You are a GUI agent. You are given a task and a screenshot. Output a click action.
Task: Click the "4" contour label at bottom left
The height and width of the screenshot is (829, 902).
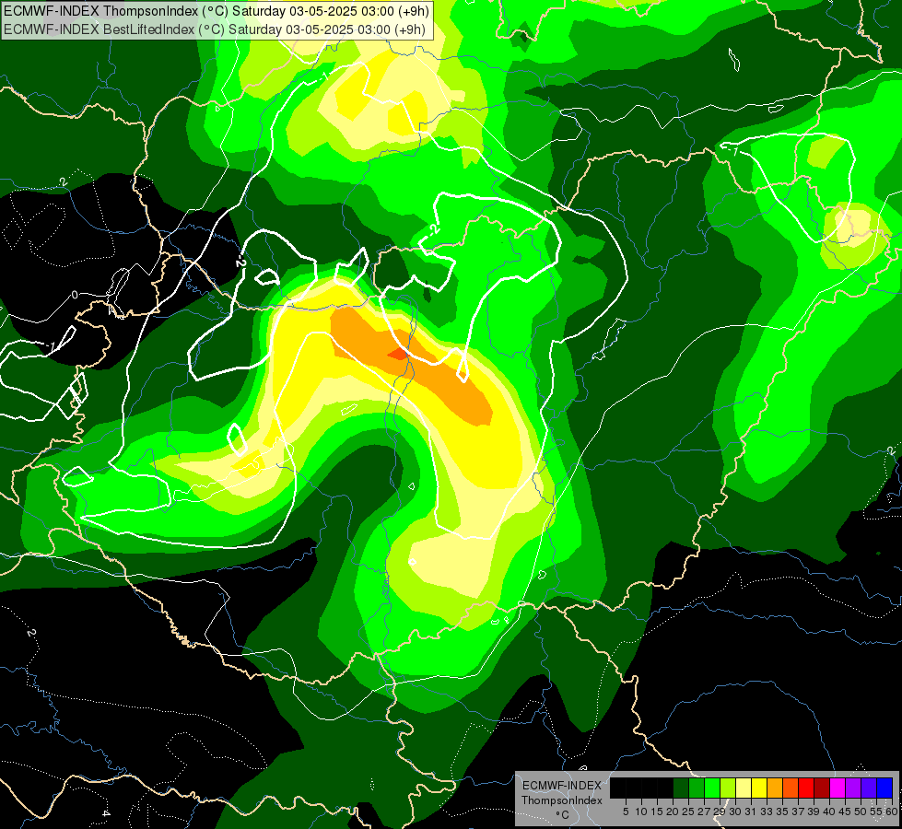(106, 813)
